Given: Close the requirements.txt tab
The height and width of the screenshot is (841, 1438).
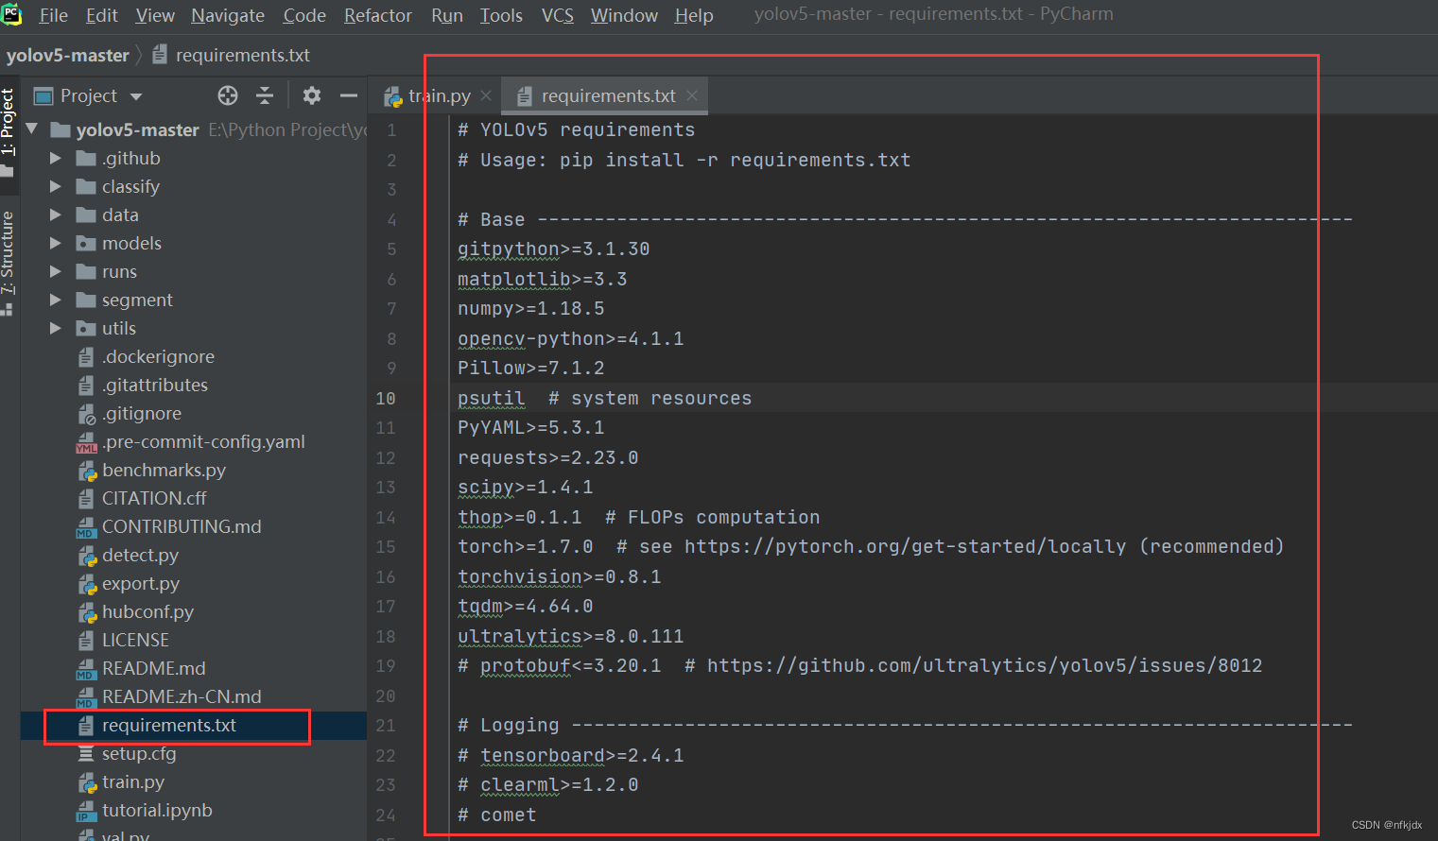Looking at the screenshot, I should pos(692,95).
